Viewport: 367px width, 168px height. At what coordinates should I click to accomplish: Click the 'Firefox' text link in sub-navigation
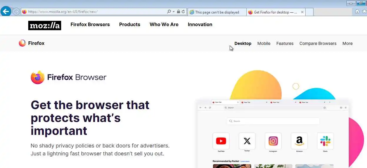36,43
